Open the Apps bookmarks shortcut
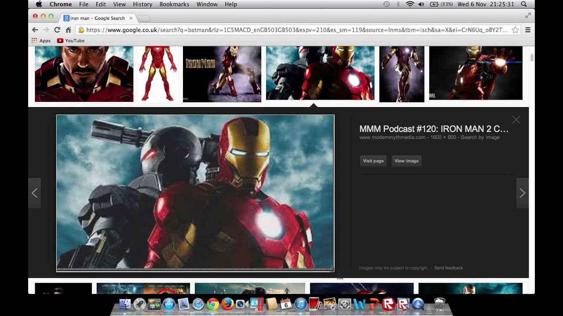Image resolution: width=563 pixels, height=316 pixels. (41, 41)
